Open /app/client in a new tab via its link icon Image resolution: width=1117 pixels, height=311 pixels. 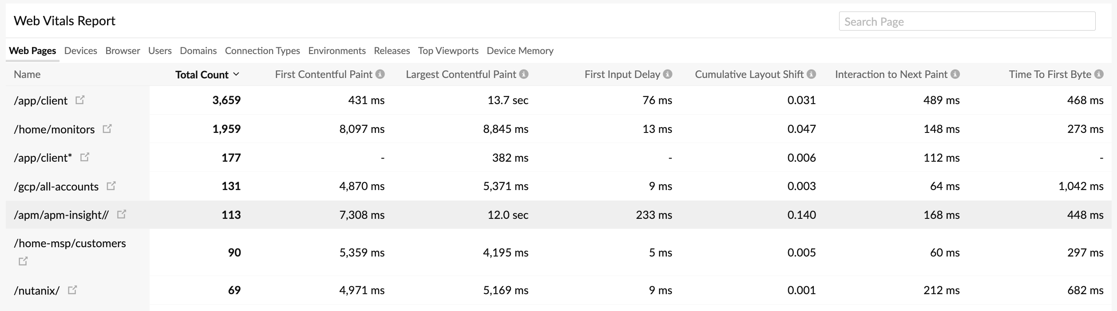80,100
